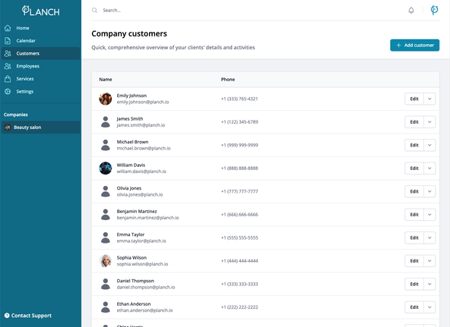
Task: Edit Michael Brown's record
Action: (x=414, y=145)
